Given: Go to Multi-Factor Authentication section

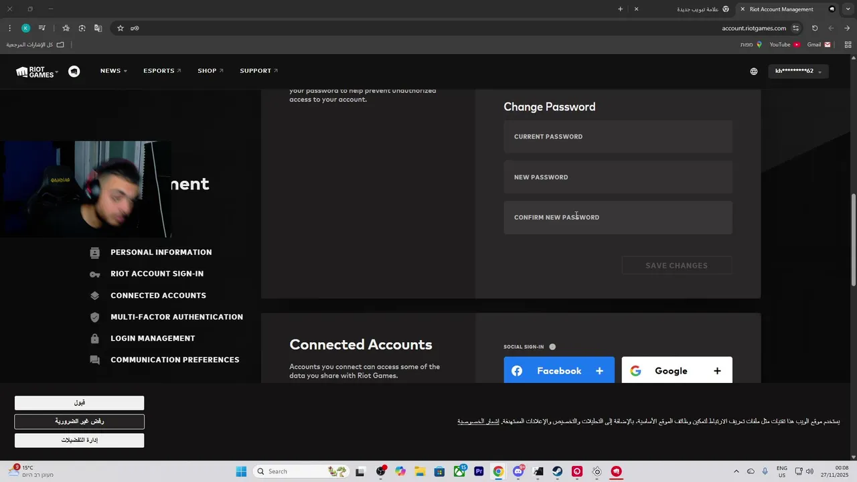Looking at the screenshot, I should [x=177, y=317].
